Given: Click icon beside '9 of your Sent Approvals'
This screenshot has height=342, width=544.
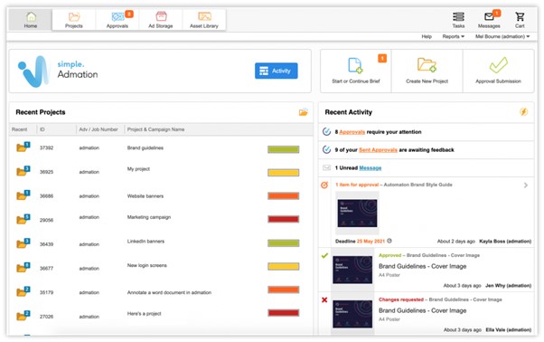Looking at the screenshot, I should point(326,149).
